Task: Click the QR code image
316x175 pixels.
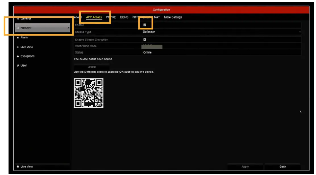Action: pos(88,93)
